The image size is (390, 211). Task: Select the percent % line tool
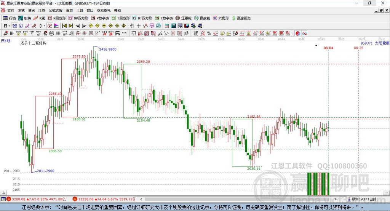(x=209, y=34)
